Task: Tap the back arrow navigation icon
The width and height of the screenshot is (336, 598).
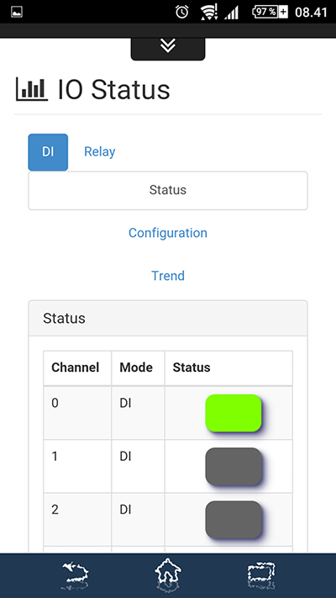Action: [x=76, y=574]
